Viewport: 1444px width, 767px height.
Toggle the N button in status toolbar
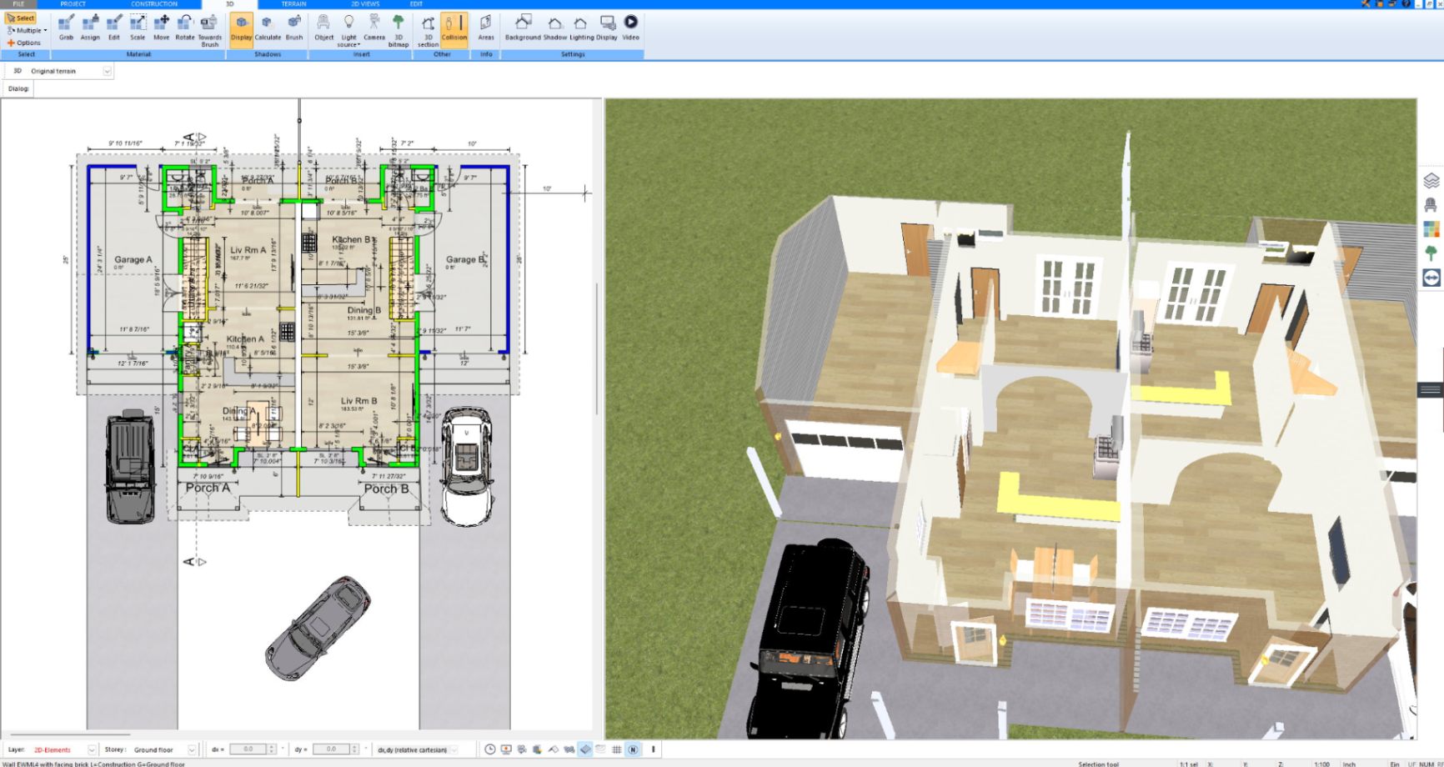[633, 749]
